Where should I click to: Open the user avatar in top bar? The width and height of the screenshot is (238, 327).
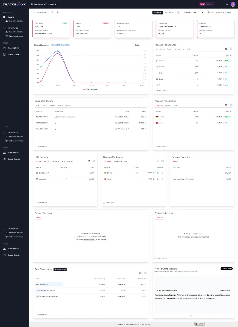point(233,4)
